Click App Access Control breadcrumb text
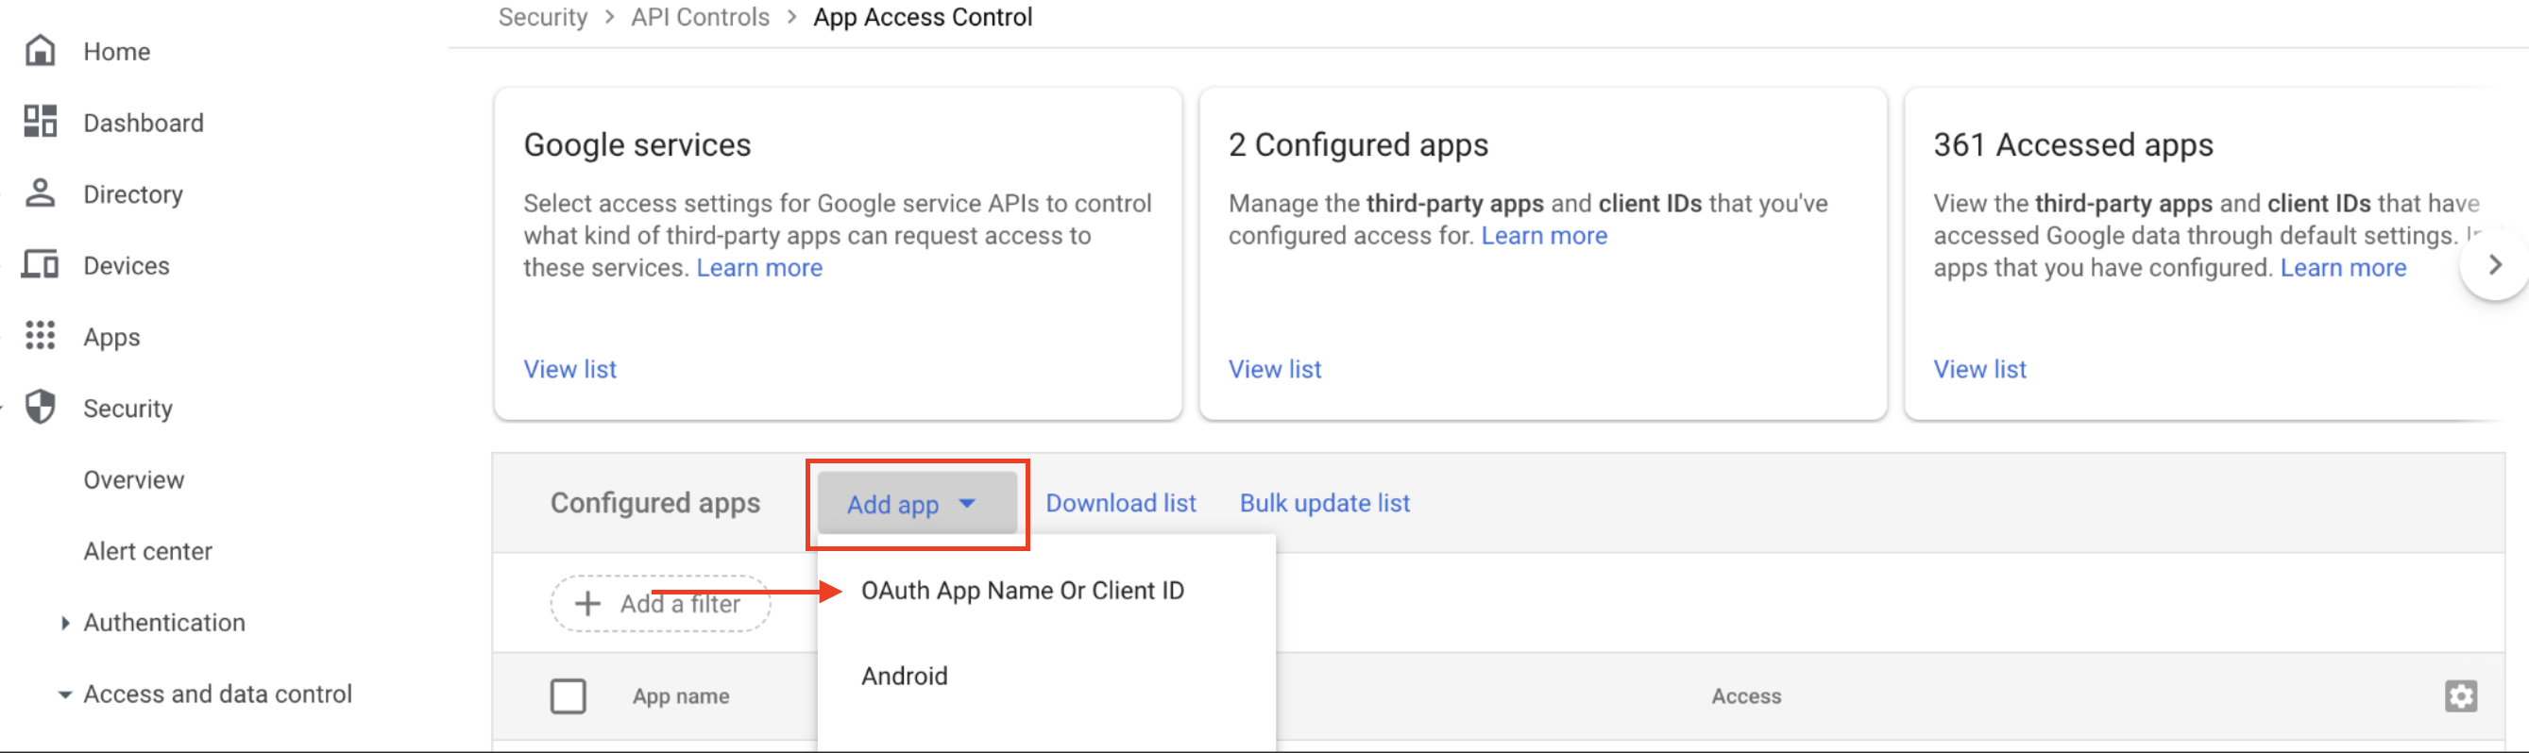Image resolution: width=2529 pixels, height=753 pixels. [x=923, y=17]
